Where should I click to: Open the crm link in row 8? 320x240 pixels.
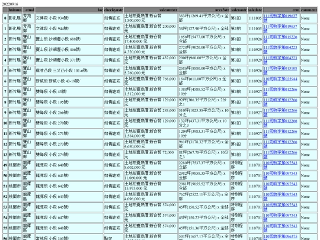tap(280, 102)
